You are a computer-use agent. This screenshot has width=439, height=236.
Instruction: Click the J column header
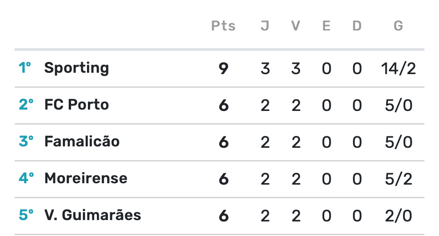coord(265,26)
